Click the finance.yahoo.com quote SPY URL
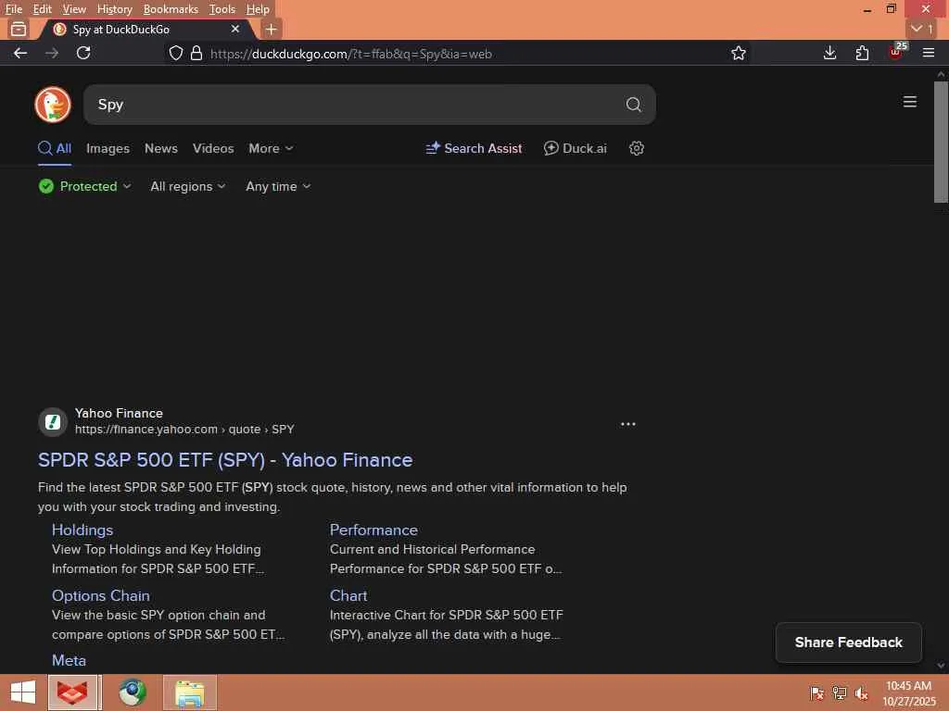The width and height of the screenshot is (949, 711). coord(184,430)
